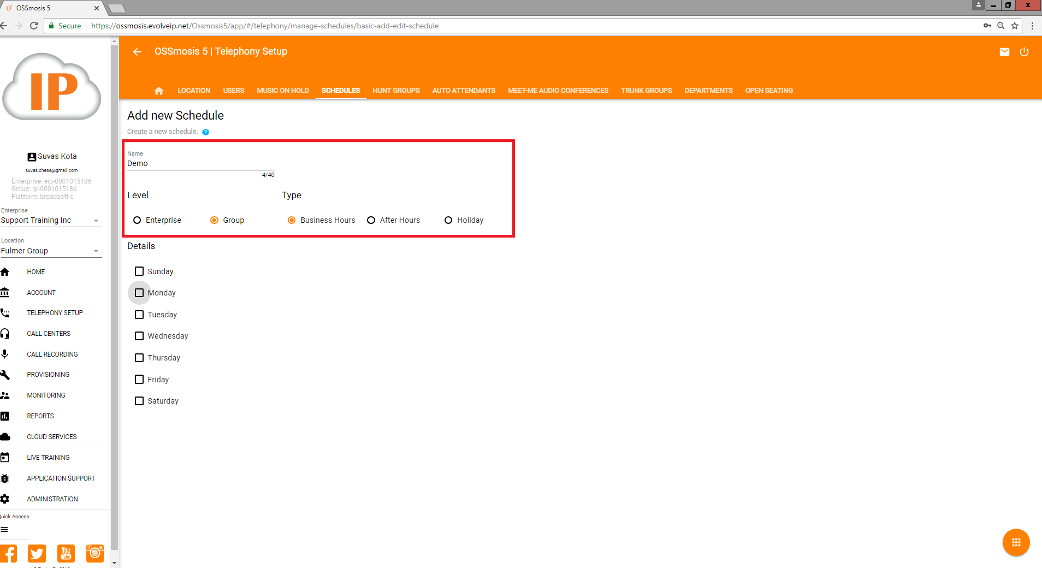Open Call Centers in sidebar
Viewport: 1042px width, 568px height.
pos(49,334)
